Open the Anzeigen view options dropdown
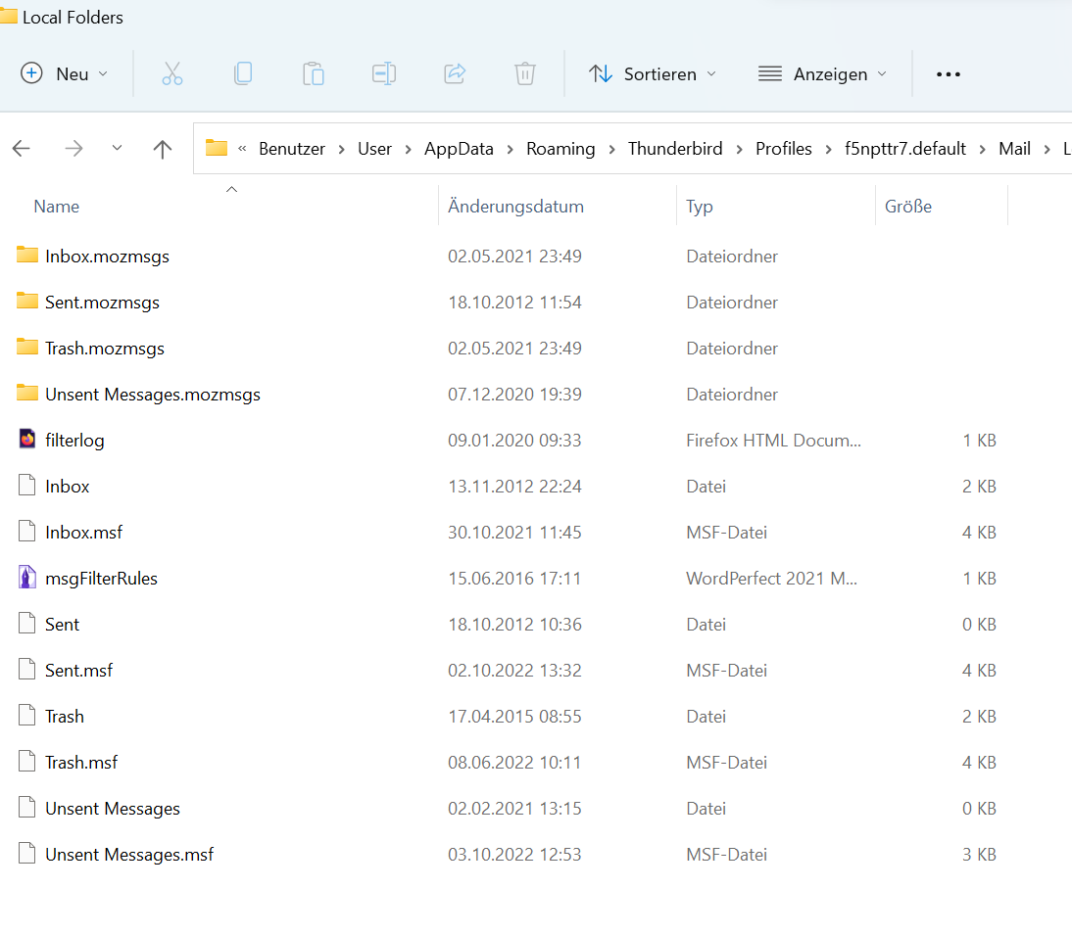This screenshot has height=935, width=1072. 823,73
